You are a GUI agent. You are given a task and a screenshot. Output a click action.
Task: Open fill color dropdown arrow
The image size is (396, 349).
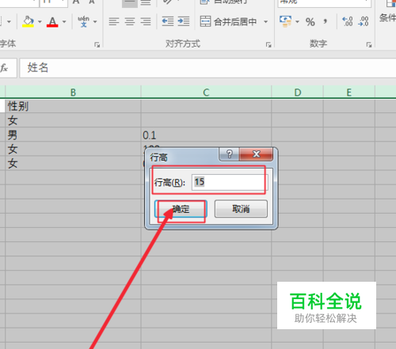(x=40, y=21)
